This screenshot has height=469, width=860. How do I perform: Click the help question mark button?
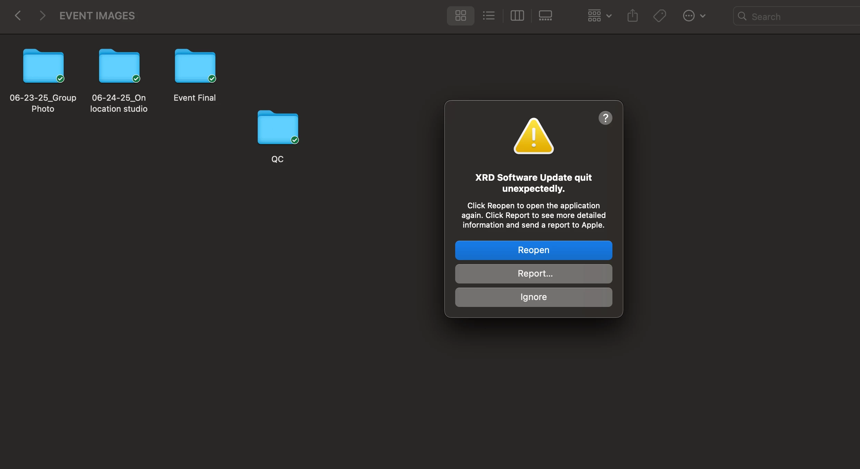tap(605, 118)
